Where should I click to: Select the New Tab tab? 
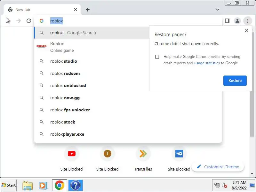pos(42,10)
